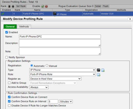Click the Note text area
This screenshot has height=109, width=133.
pyautogui.click(x=60, y=51)
